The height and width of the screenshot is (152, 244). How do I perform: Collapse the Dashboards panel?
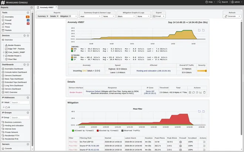(24, 65)
